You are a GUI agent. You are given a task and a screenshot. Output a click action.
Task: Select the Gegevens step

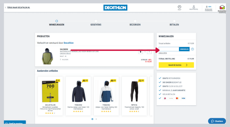(x=96, y=23)
